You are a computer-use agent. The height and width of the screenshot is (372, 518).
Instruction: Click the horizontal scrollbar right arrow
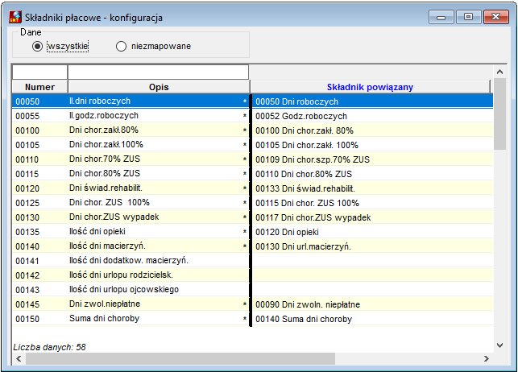(x=487, y=359)
